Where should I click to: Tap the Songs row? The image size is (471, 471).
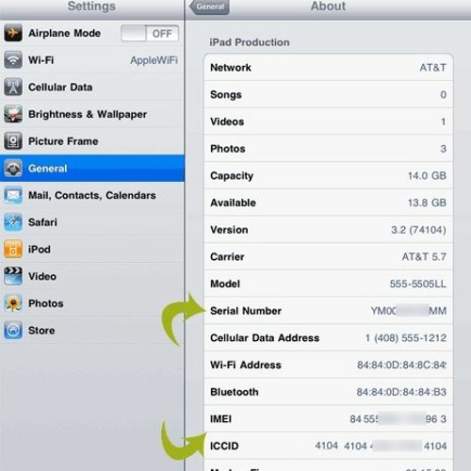328,94
